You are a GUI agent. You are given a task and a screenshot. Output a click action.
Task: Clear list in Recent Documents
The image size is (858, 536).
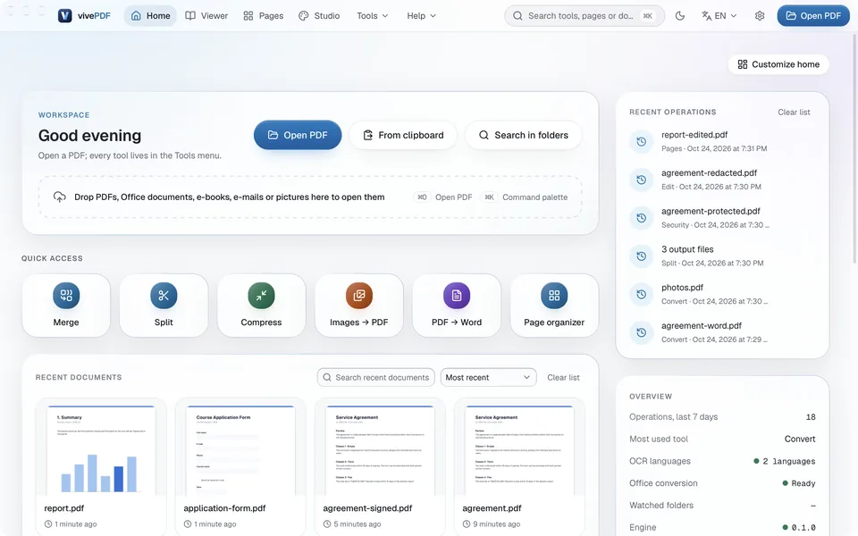[563, 377]
